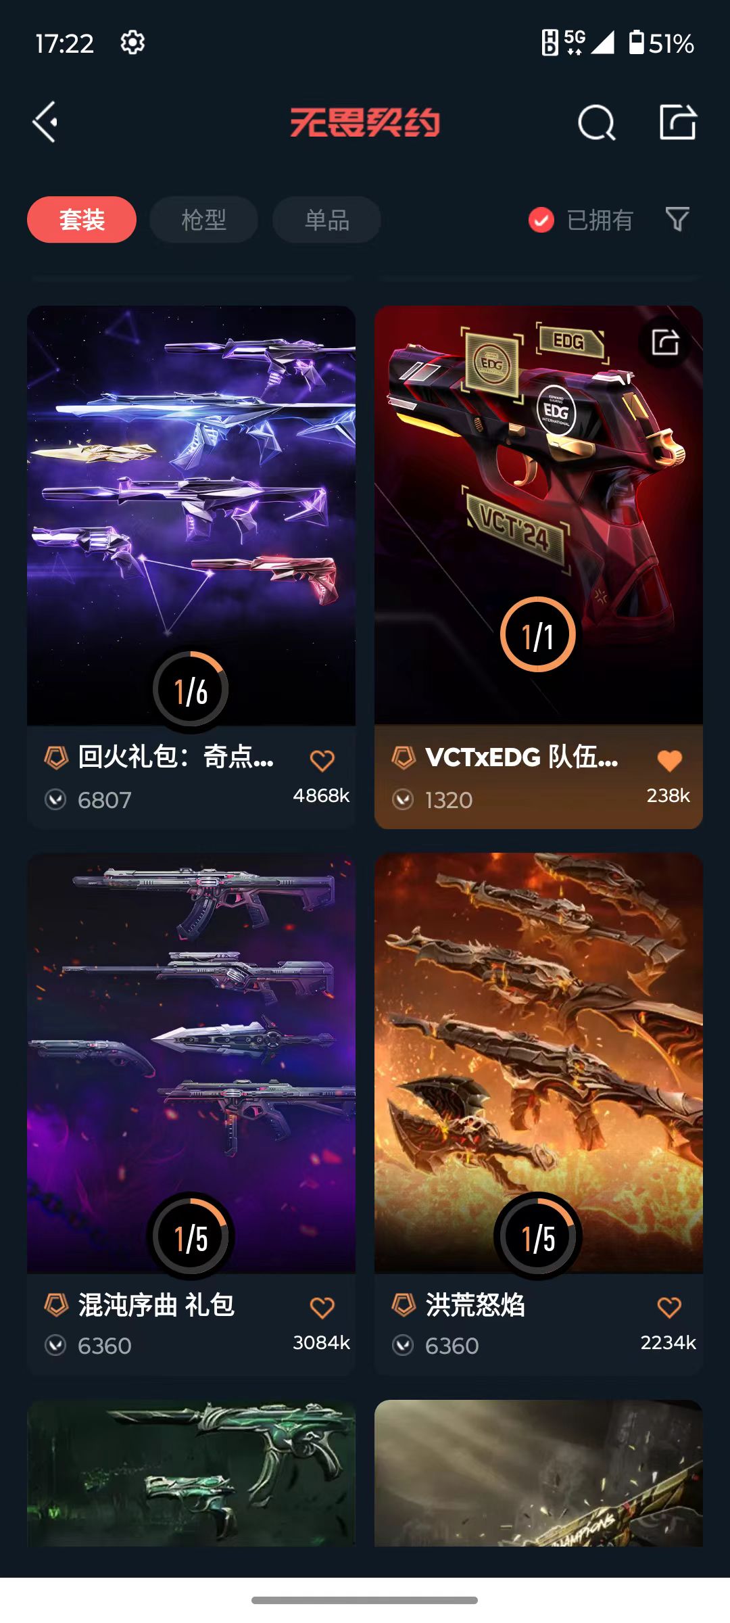Screen dimensions: 730x1623
Task: Open the search magnifier icon
Action: pos(597,122)
